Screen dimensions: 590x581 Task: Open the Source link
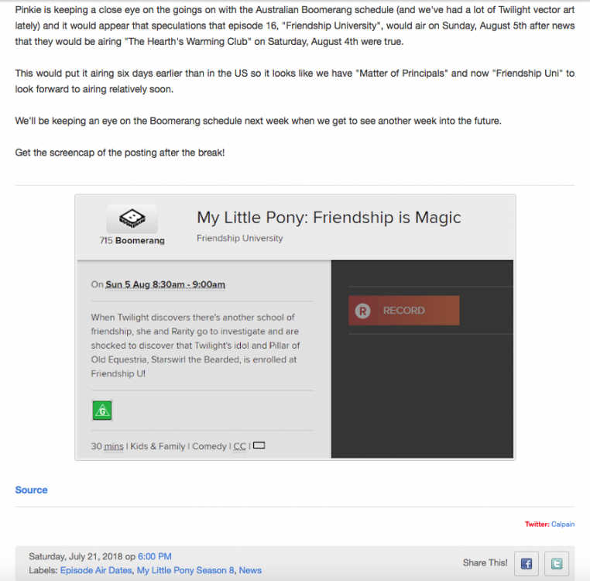(x=31, y=490)
